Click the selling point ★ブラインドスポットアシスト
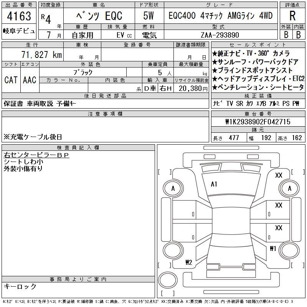Viewport: 307px width, 307px height. pyautogui.click(x=253, y=70)
